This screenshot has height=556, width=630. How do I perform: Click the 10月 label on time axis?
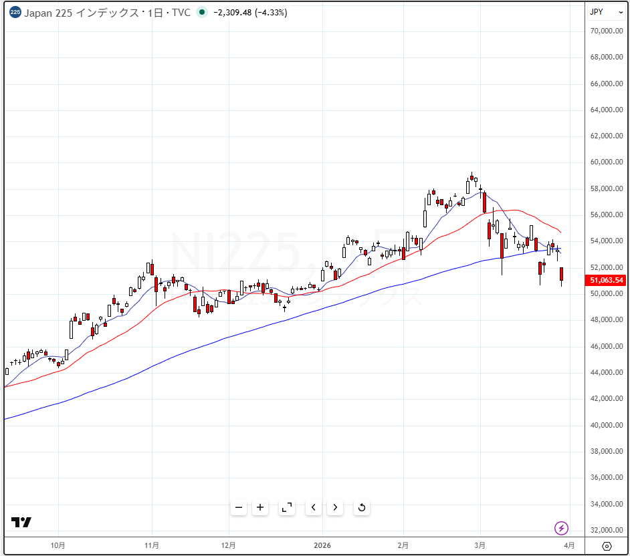pos(58,545)
